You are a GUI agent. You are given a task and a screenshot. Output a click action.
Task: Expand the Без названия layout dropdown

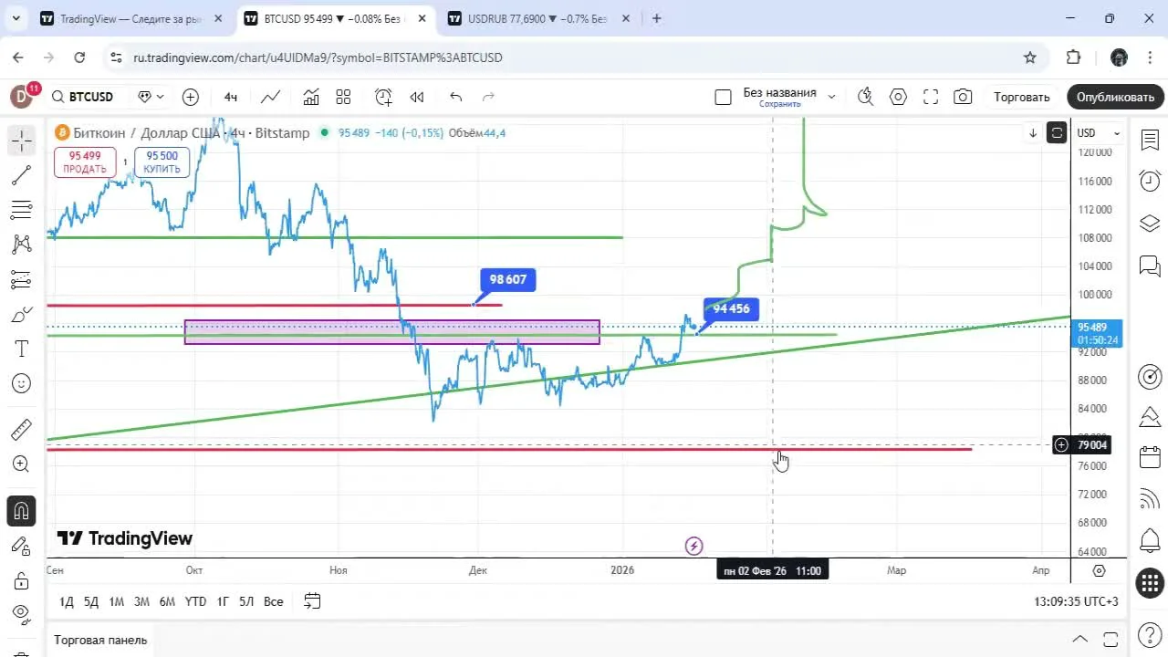tap(831, 97)
